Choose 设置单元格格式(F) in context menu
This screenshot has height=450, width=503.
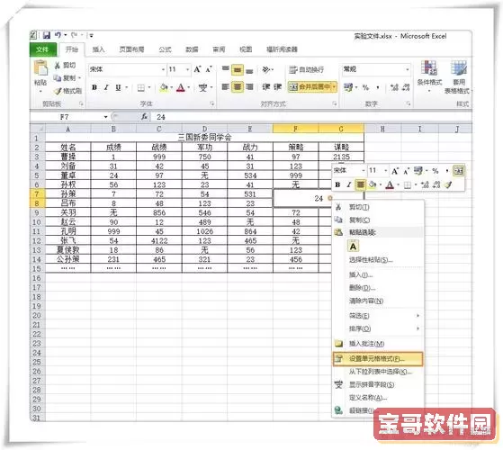(378, 358)
